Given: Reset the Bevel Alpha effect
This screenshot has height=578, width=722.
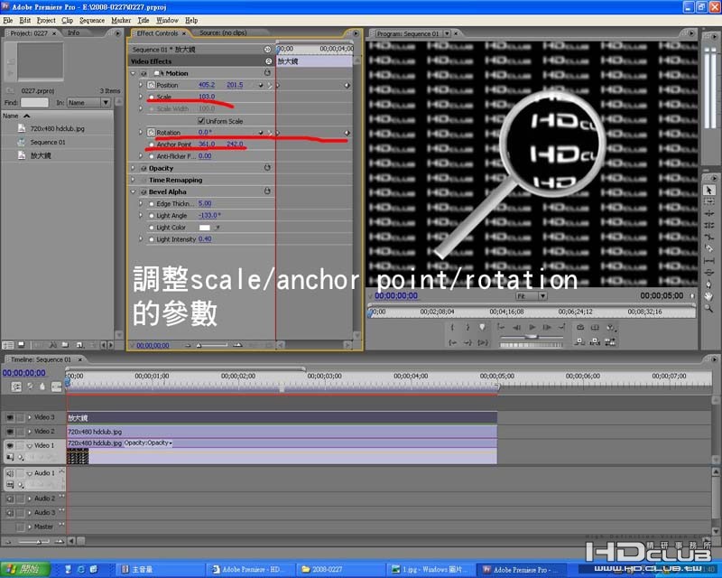Looking at the screenshot, I should pos(267,191).
